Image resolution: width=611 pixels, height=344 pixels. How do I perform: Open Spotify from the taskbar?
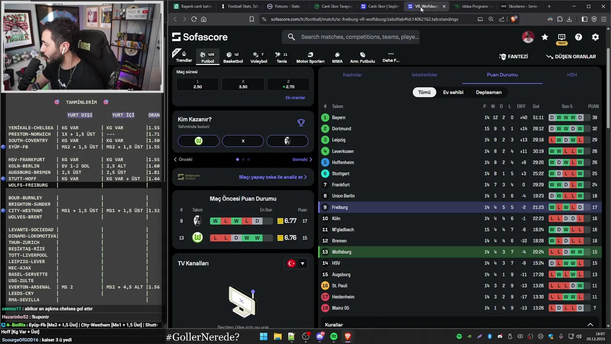334,337
